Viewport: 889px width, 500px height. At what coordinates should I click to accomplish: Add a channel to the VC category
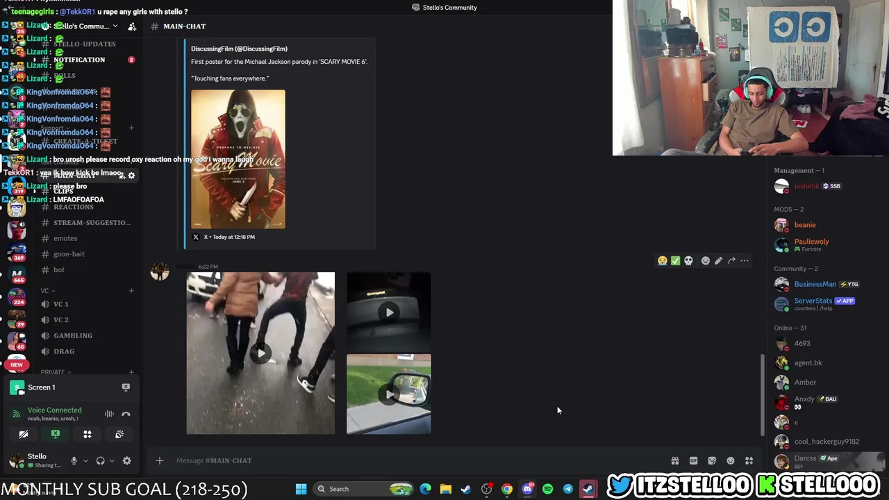pyautogui.click(x=131, y=290)
